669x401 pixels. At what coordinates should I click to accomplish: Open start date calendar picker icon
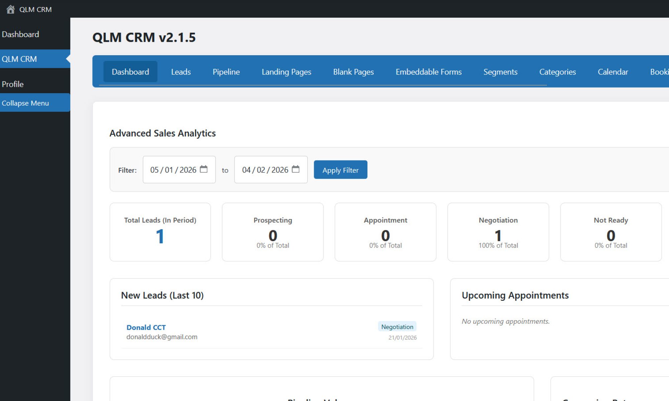[x=203, y=169]
